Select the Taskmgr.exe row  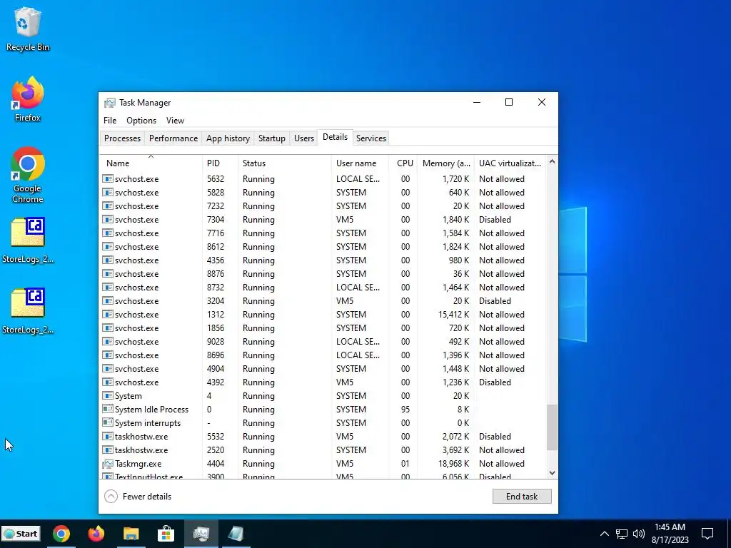click(323, 464)
